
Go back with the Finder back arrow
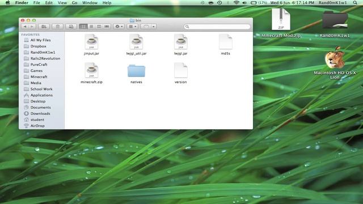pyautogui.click(x=25, y=27)
